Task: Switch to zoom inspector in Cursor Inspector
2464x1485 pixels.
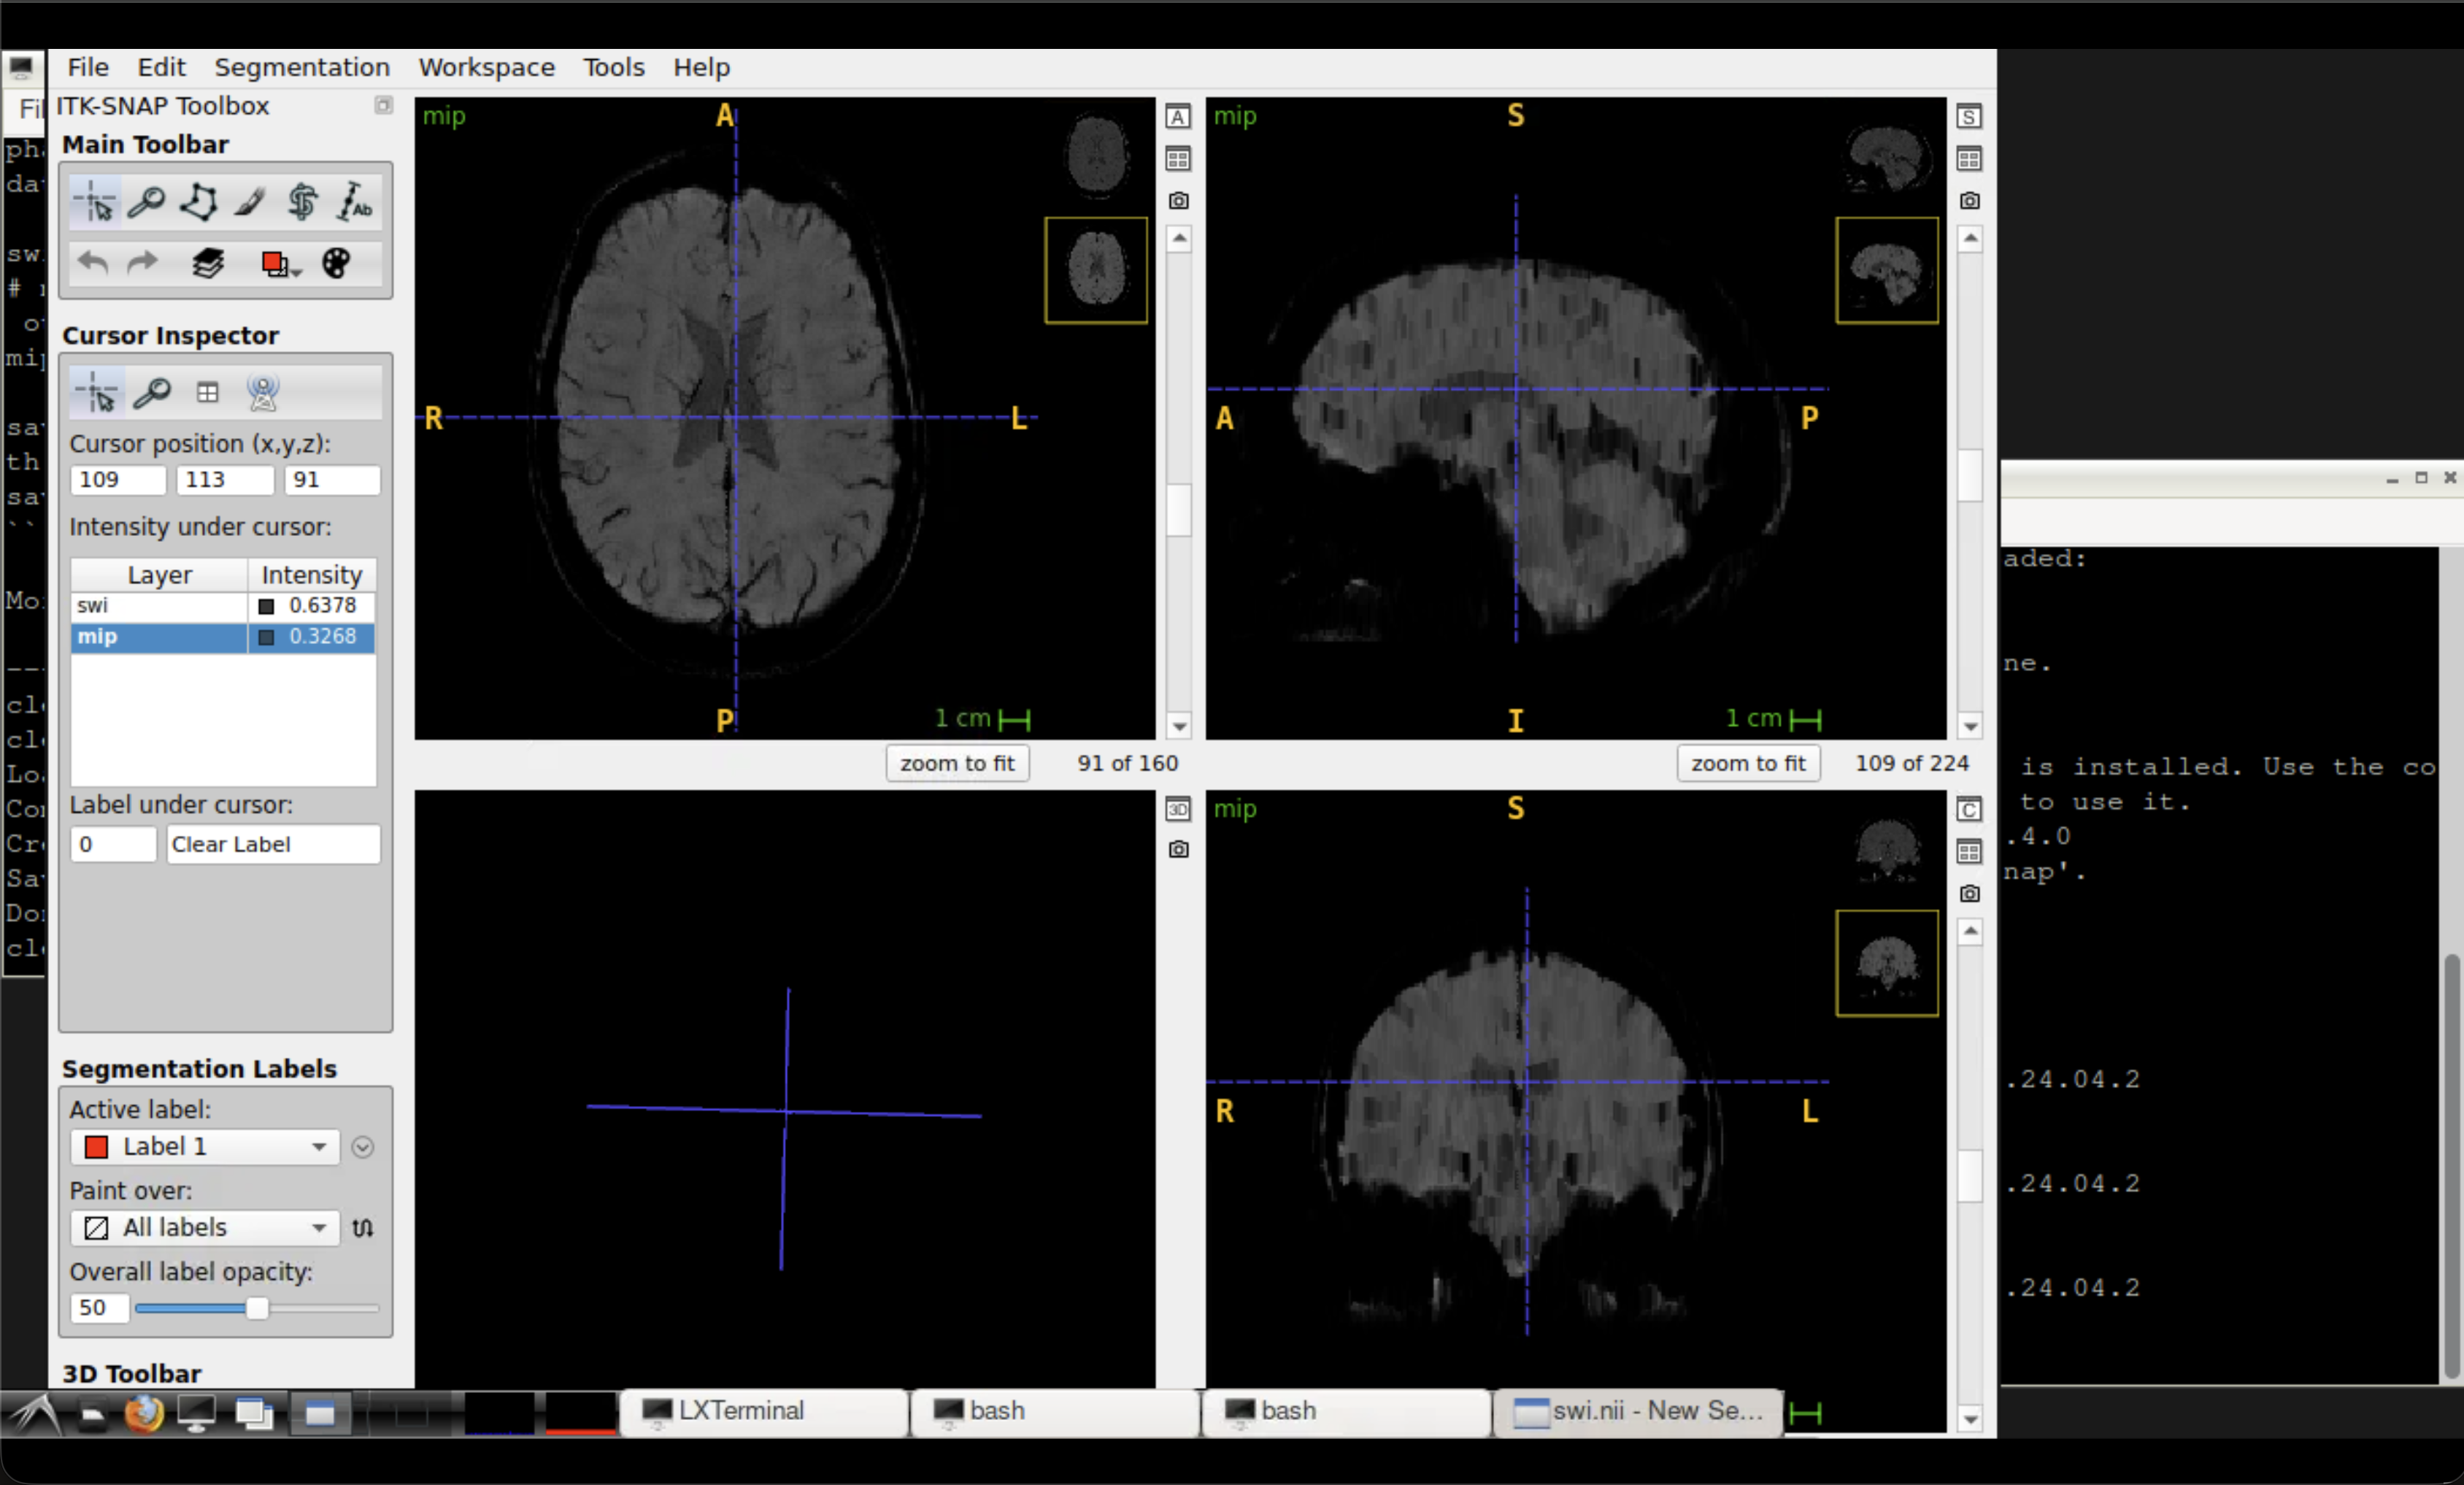Action: (x=152, y=393)
